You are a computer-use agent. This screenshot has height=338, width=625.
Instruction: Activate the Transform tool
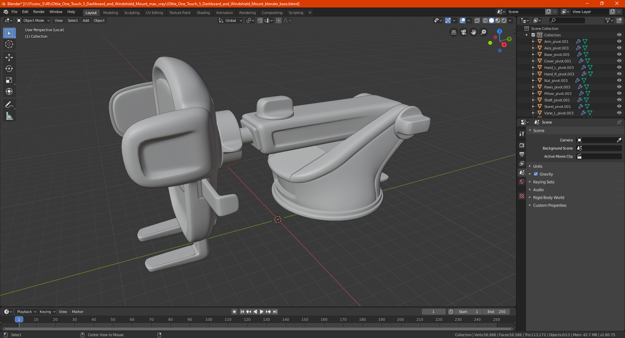pos(9,92)
